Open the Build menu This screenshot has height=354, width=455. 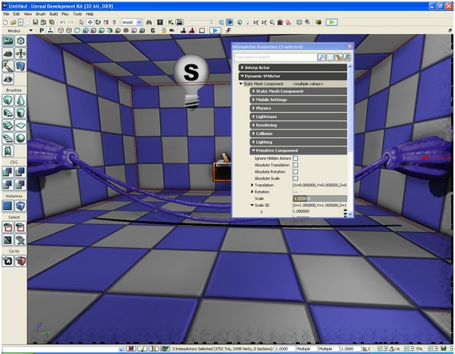(53, 14)
